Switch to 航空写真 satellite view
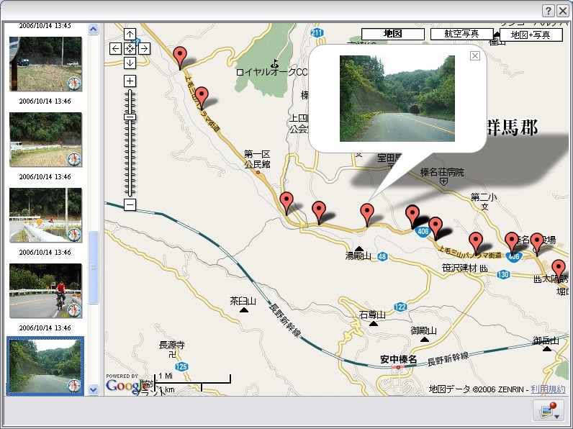This screenshot has height=429, width=573. click(461, 34)
